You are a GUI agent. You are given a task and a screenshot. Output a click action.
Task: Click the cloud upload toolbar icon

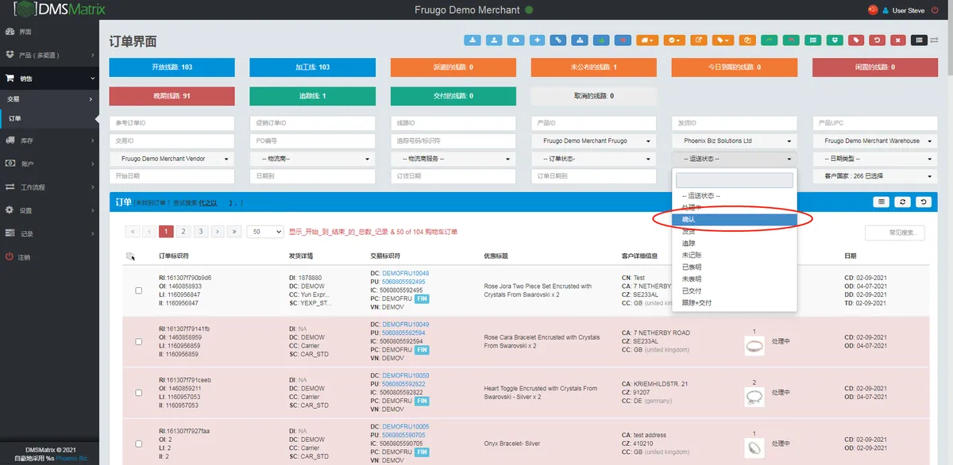click(515, 40)
